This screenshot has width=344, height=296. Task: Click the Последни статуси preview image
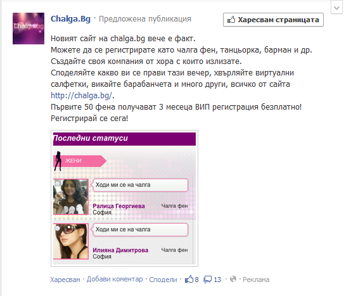[124, 198]
